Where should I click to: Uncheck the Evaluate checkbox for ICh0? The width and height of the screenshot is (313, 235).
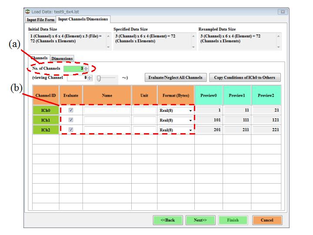71,111
